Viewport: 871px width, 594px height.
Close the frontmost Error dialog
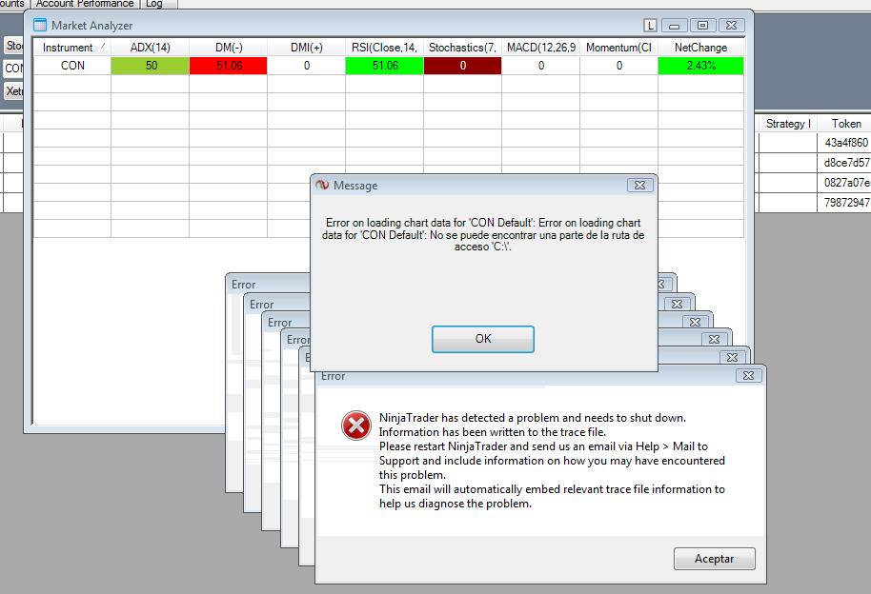(x=748, y=376)
